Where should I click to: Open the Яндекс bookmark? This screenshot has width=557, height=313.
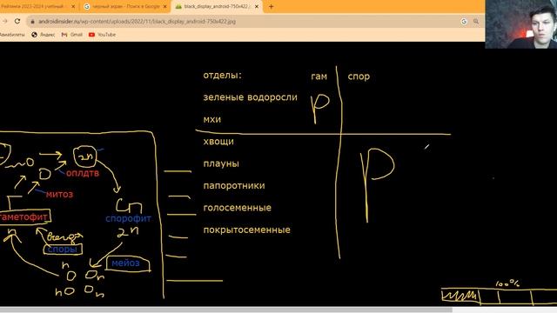coord(44,35)
